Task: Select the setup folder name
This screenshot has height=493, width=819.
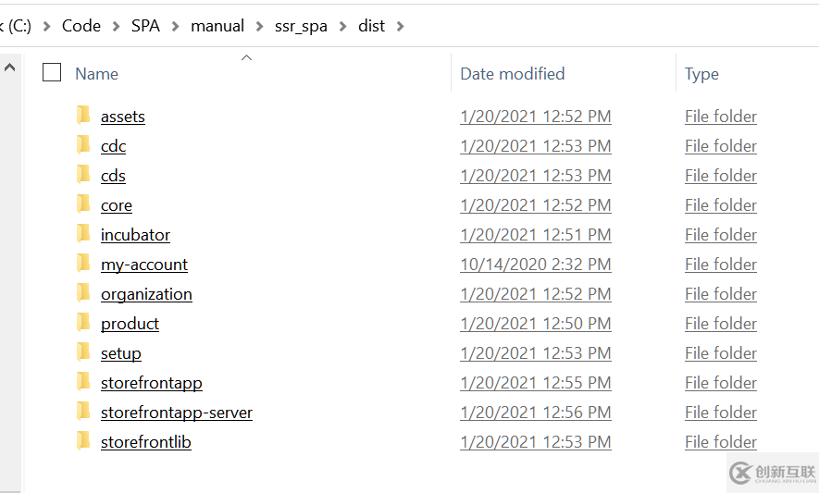Action: point(120,353)
